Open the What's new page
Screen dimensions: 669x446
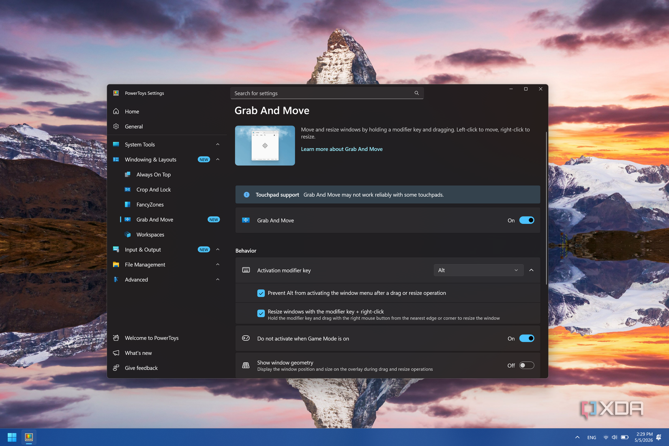(x=167, y=353)
